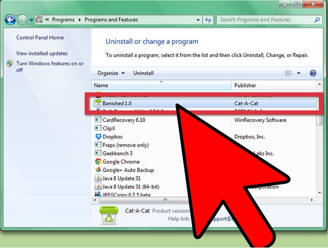Screen dimensions: 328x248
Task: Click the shield icon beside Windows features
Action: (10, 63)
